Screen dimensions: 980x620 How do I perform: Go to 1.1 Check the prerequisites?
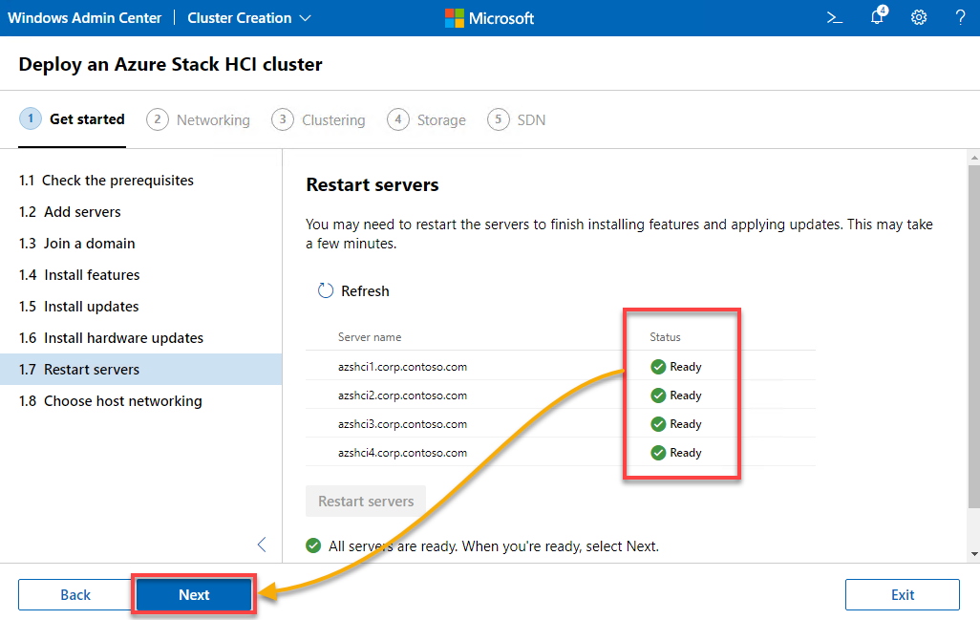click(140, 181)
